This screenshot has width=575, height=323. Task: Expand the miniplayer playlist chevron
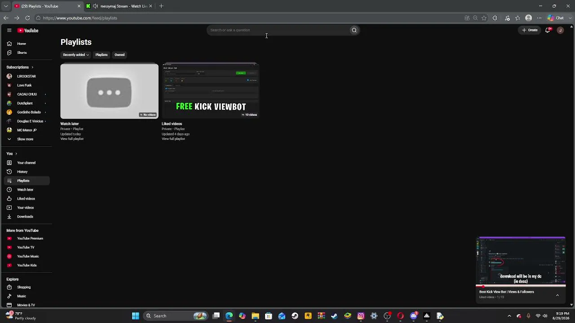(x=557, y=295)
